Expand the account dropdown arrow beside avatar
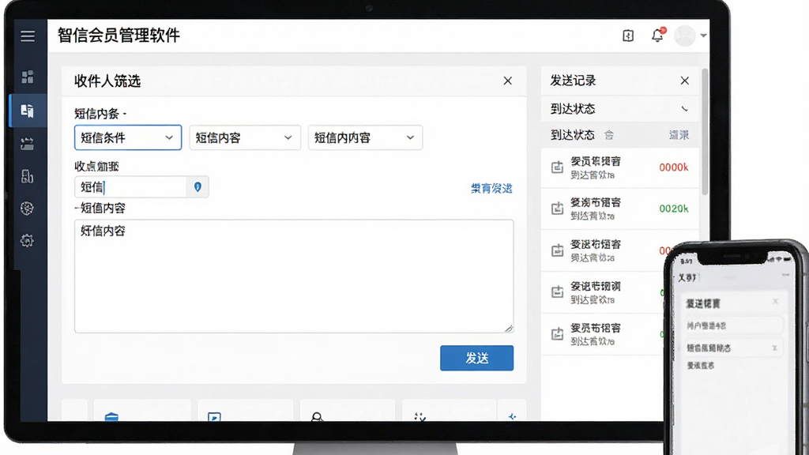 (x=703, y=36)
